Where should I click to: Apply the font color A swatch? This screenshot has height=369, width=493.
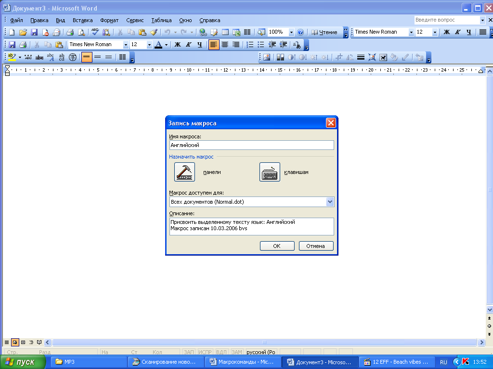tap(159, 45)
